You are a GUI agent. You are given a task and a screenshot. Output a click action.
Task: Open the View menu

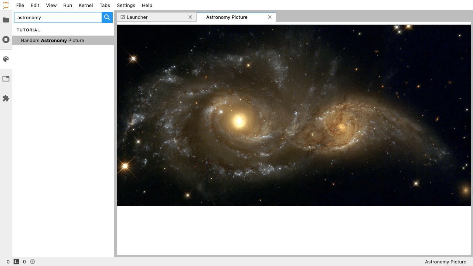pyautogui.click(x=51, y=5)
